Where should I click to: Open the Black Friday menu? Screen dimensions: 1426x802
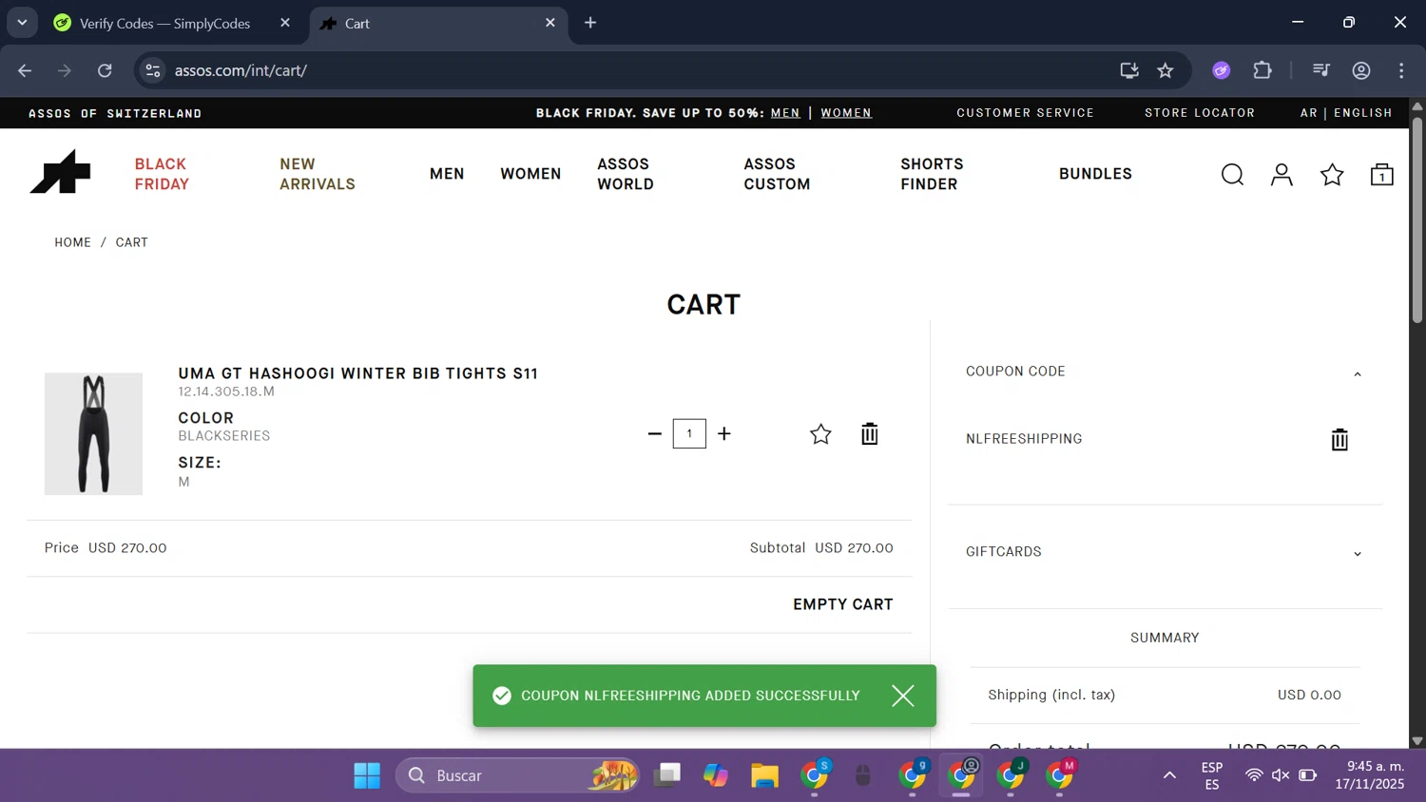(x=162, y=174)
